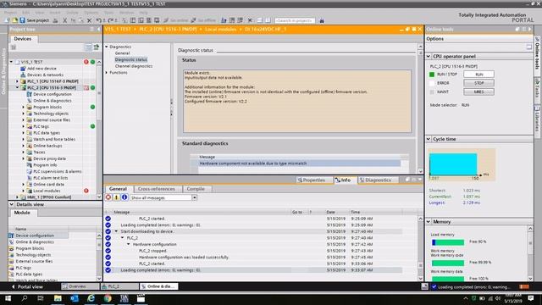Expand the Functions section in the diagnostics navigation
Viewport: 542px width, 305px height.
click(x=107, y=73)
